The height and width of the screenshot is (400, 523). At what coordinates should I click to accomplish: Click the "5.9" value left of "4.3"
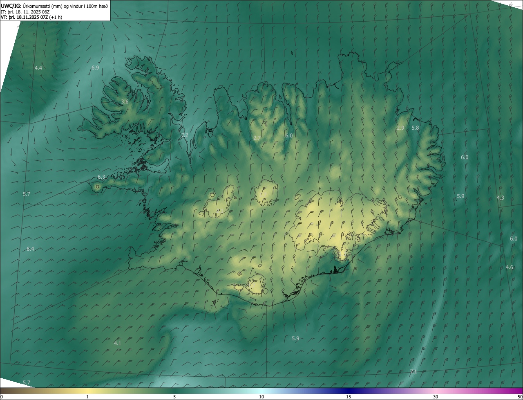click(x=460, y=196)
